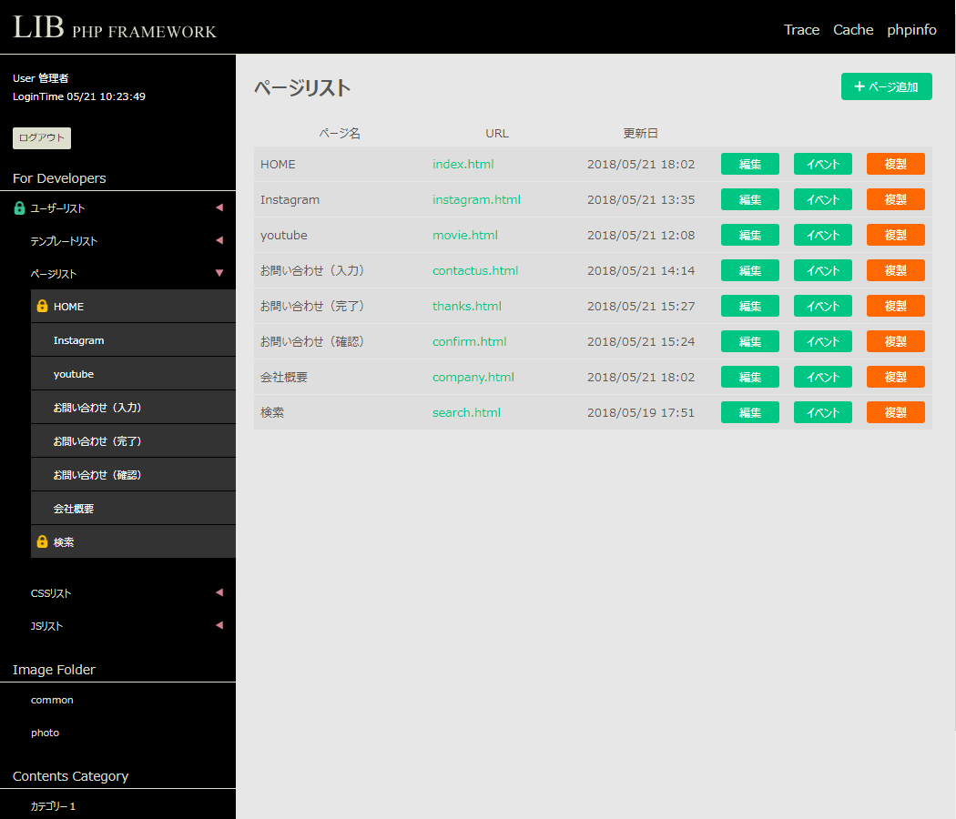Click 複製 for search.html row
Viewport: 956px width, 819px height.
click(896, 412)
